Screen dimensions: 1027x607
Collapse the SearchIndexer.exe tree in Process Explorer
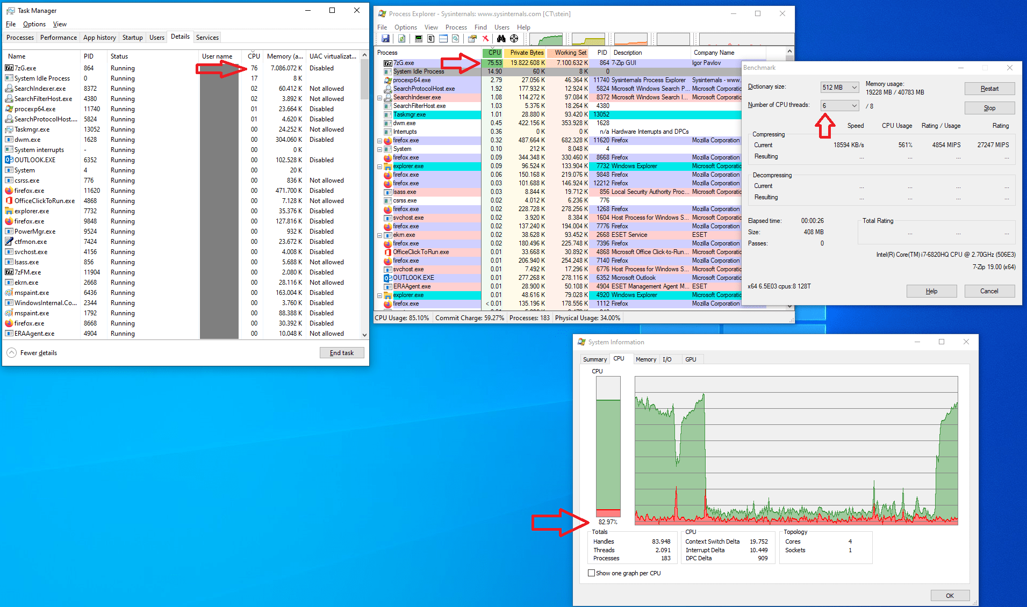coord(380,98)
